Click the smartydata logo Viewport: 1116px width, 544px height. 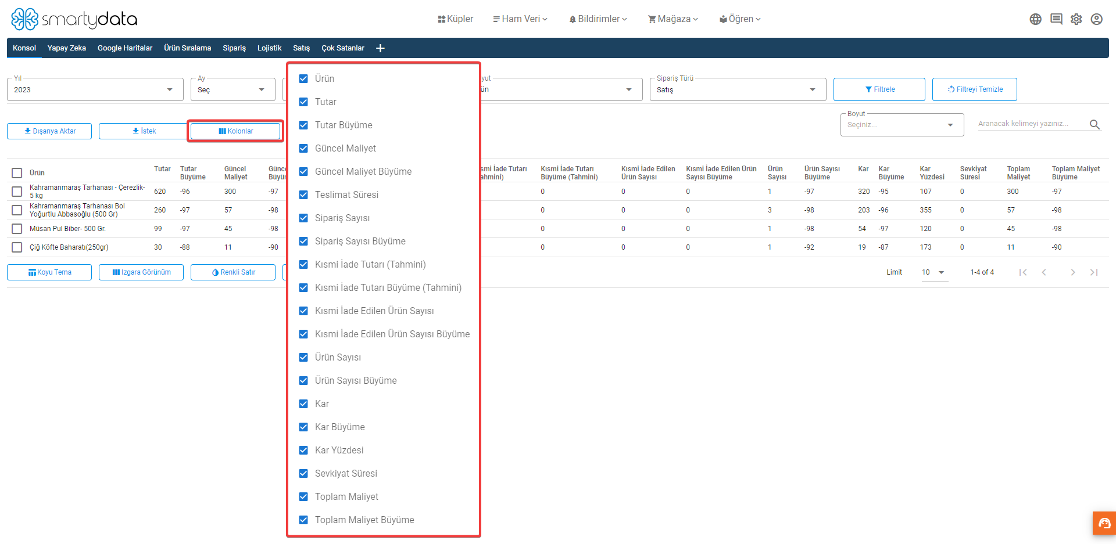(74, 19)
